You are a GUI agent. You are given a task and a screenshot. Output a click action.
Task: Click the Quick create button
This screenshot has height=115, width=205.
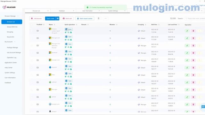tap(51, 19)
